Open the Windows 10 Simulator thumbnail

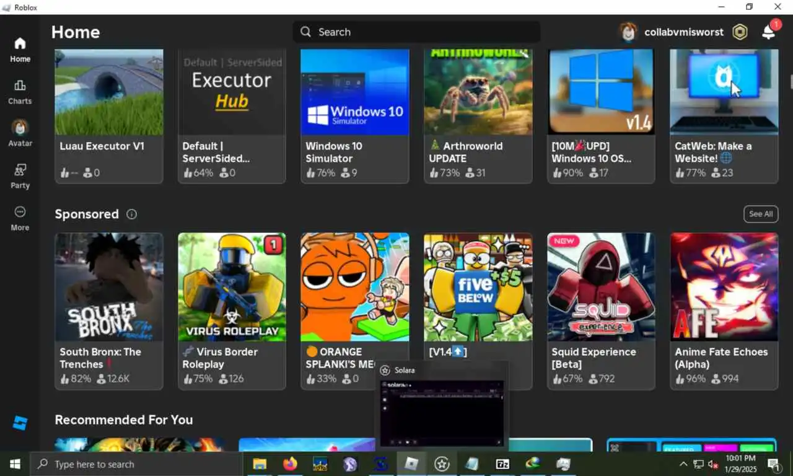click(355, 92)
